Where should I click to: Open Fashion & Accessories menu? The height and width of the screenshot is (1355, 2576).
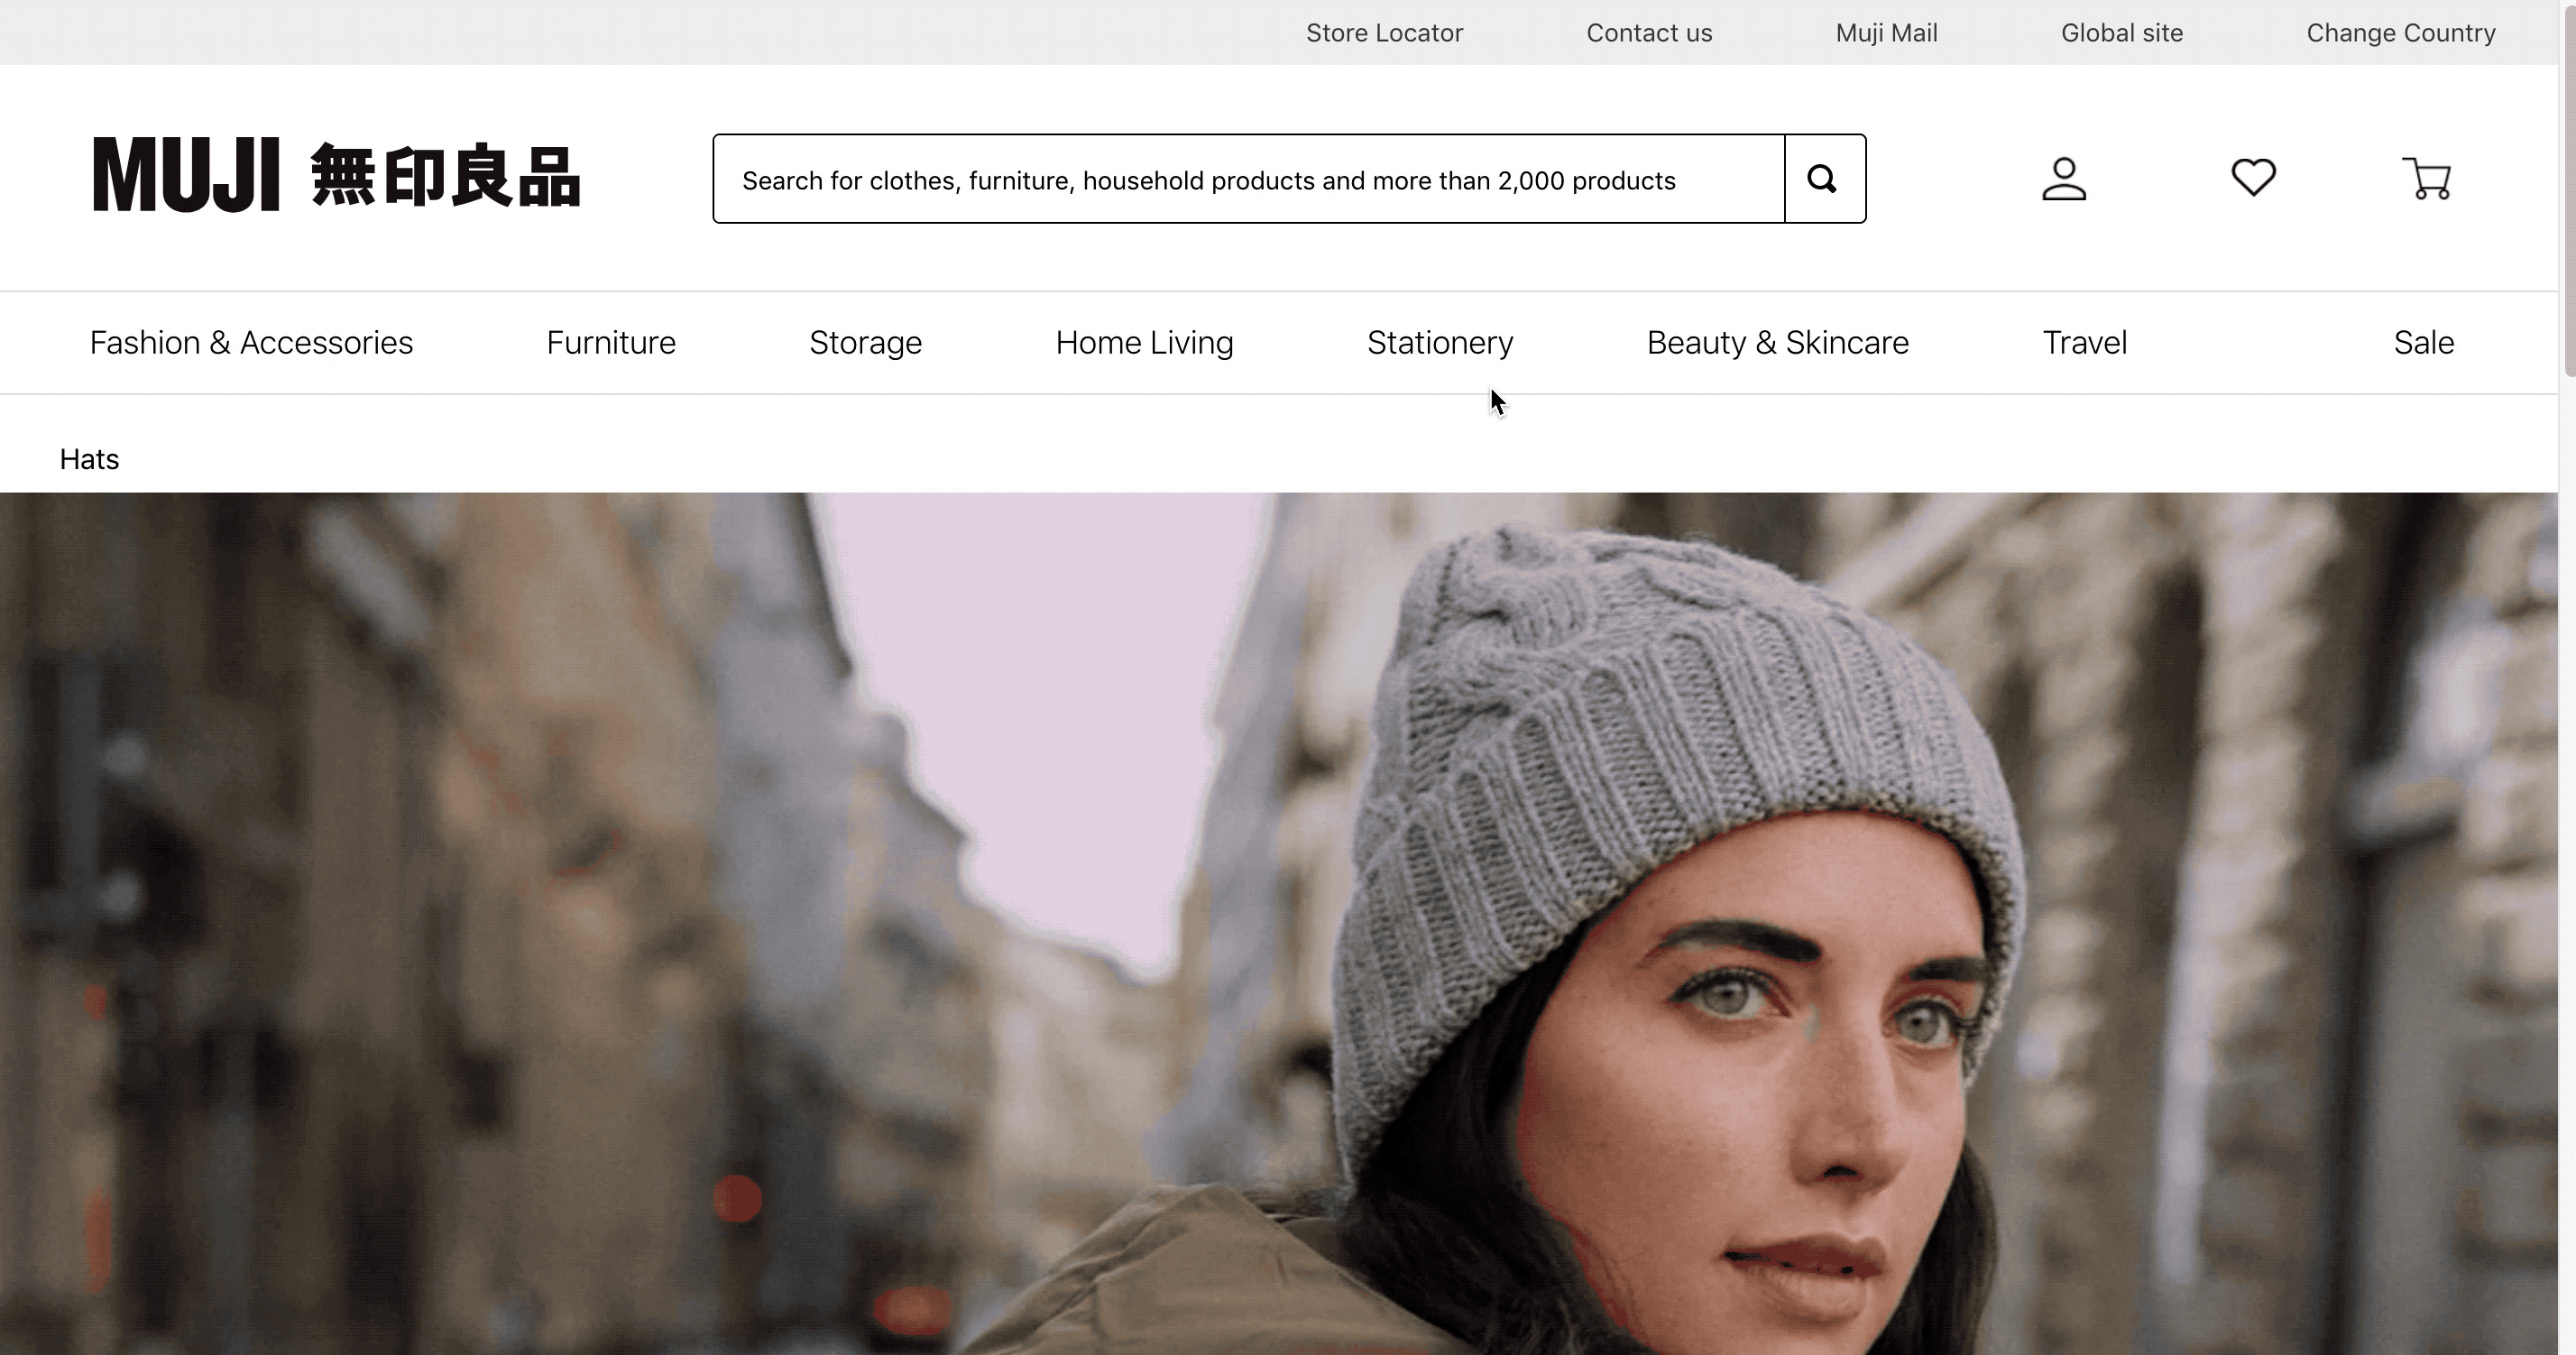point(251,343)
